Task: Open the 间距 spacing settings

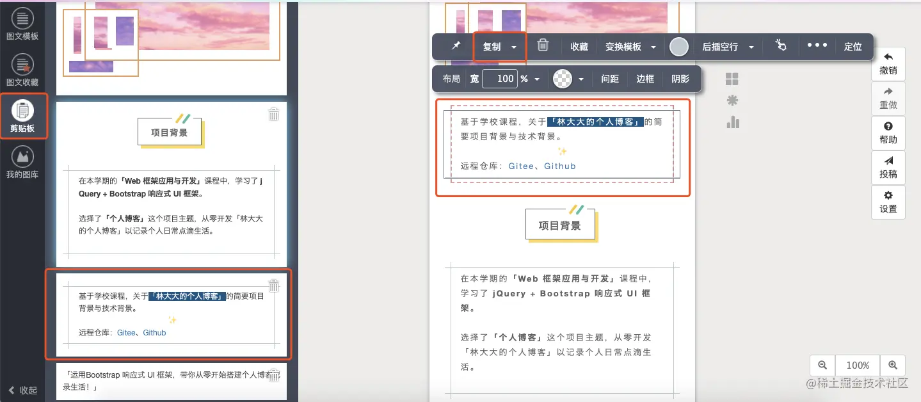Action: point(610,79)
